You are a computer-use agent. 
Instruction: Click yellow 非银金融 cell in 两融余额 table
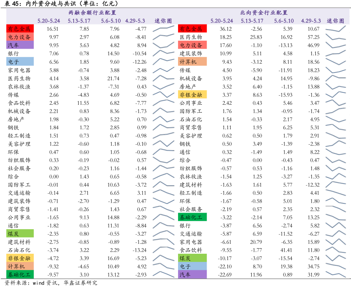tap(20, 258)
